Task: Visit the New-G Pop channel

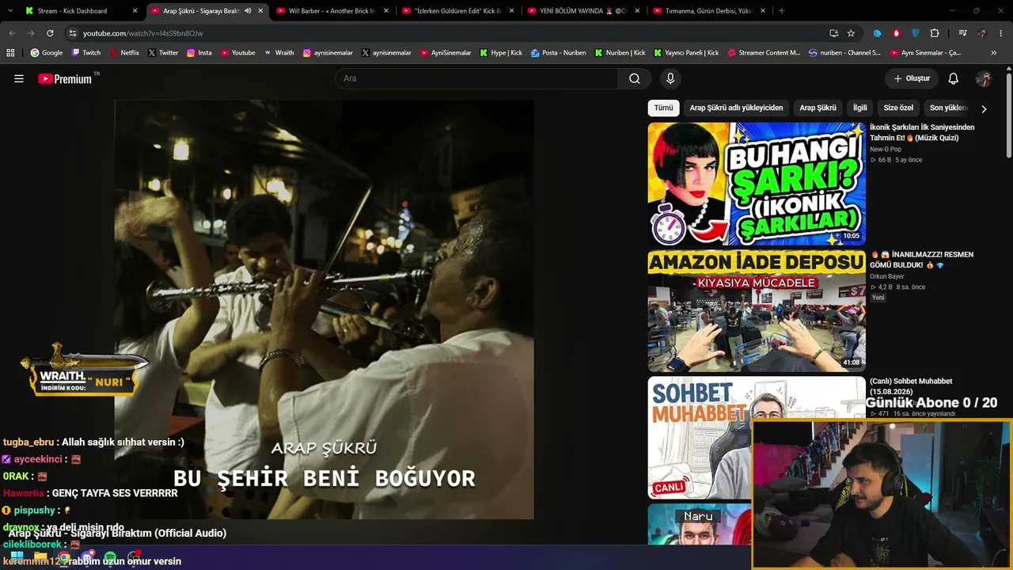Action: pos(886,149)
